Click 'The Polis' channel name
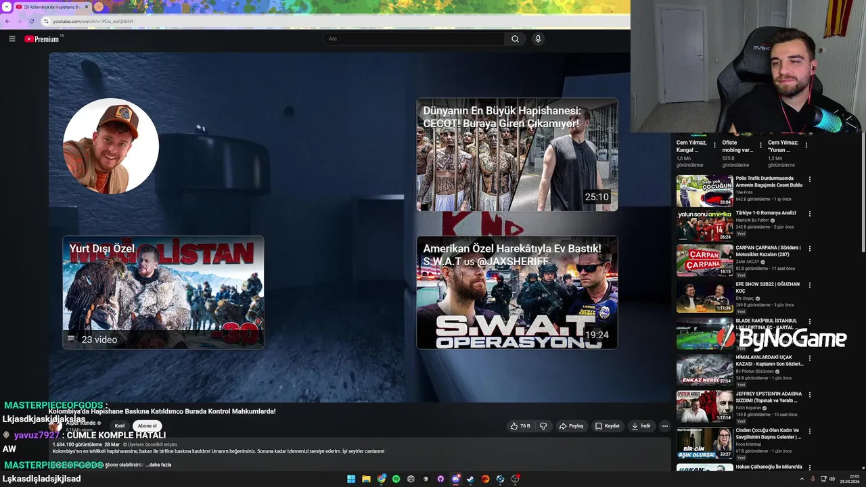Viewport: 866px width, 487px height. pyautogui.click(x=744, y=192)
